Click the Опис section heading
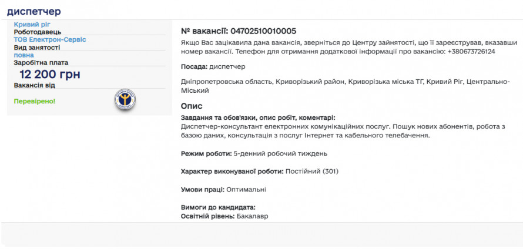Screen dimensions: 523x249 coord(192,106)
